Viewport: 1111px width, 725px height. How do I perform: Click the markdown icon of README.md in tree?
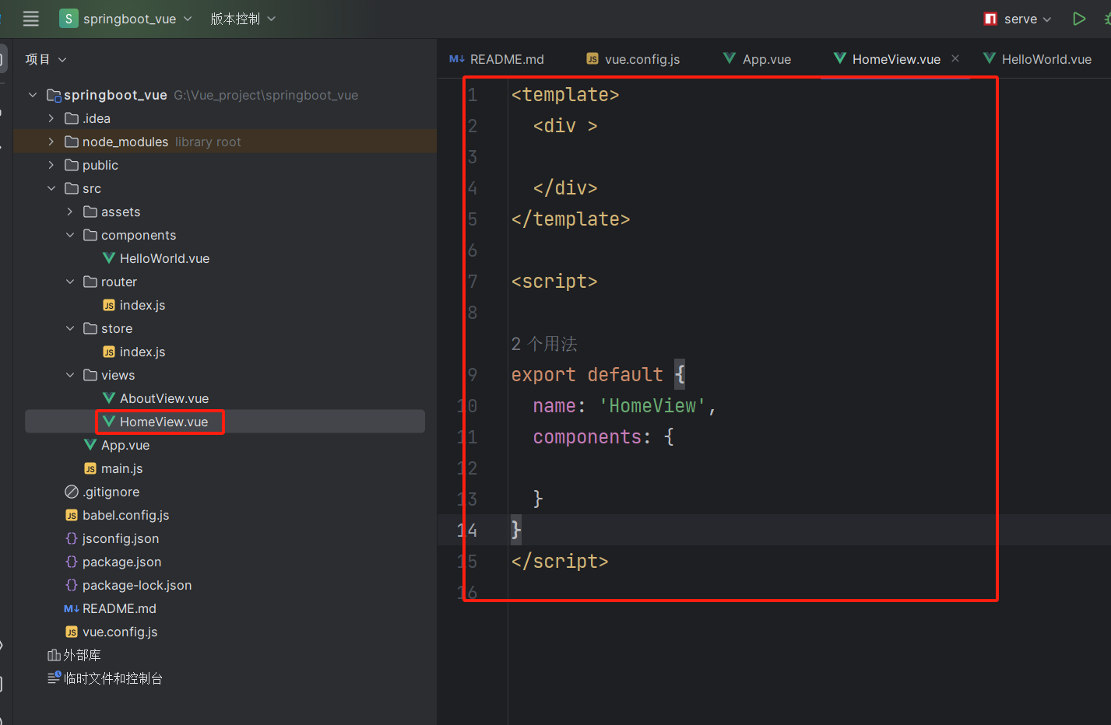[72, 608]
